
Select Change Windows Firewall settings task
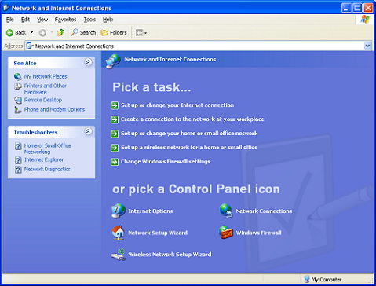(166, 162)
